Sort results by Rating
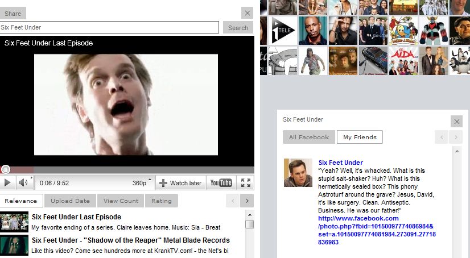Viewport: 470px width, 258px height. point(162,201)
